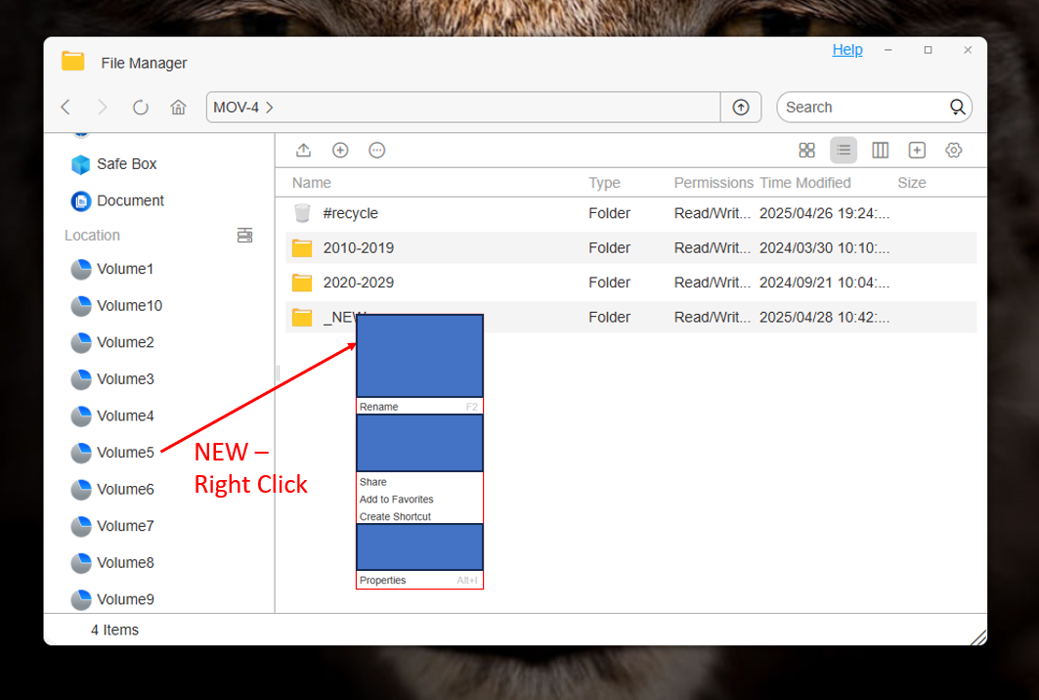Sort by the Name column header

(x=312, y=183)
